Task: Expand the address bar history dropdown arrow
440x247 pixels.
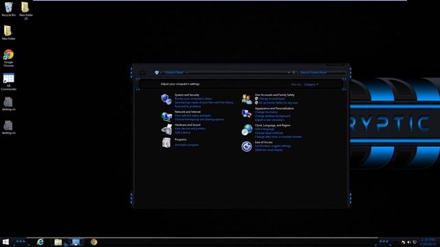Action: point(289,73)
